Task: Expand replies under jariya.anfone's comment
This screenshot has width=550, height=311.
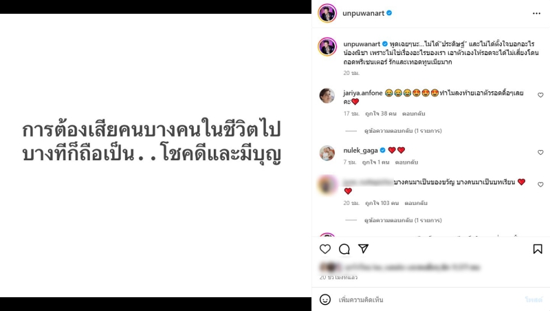Action: 403,131
